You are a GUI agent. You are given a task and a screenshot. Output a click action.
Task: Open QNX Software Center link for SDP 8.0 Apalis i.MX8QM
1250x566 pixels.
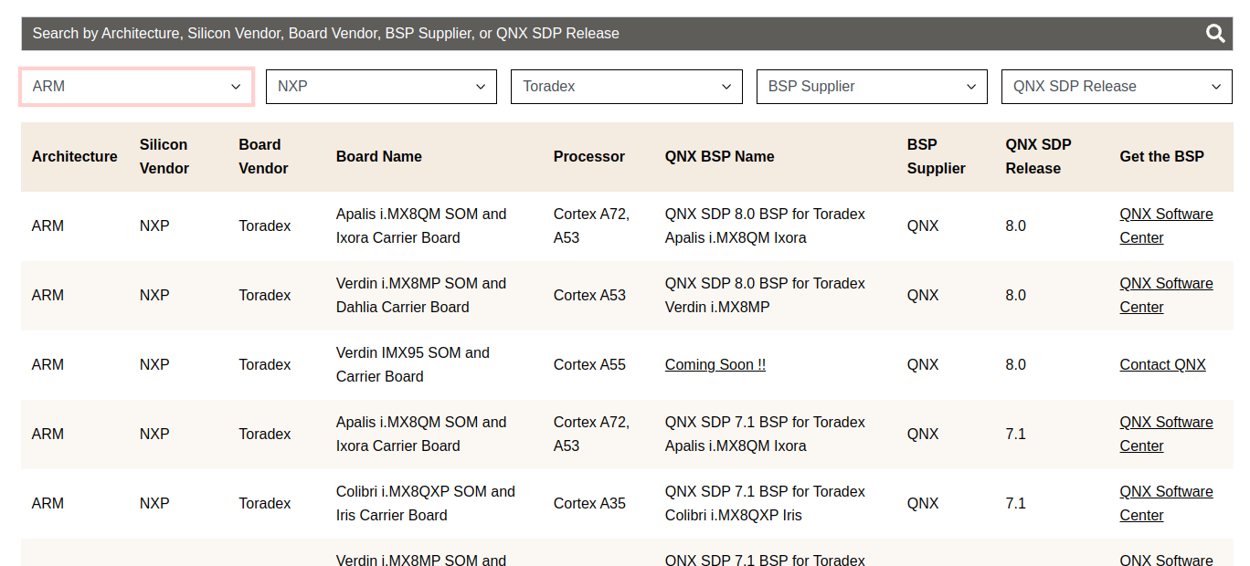tap(1166, 225)
